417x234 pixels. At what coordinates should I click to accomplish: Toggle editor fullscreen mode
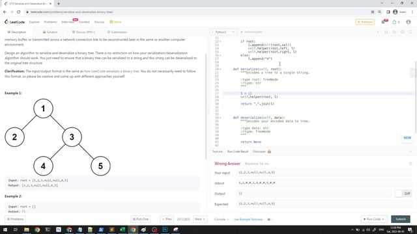pos(410,32)
